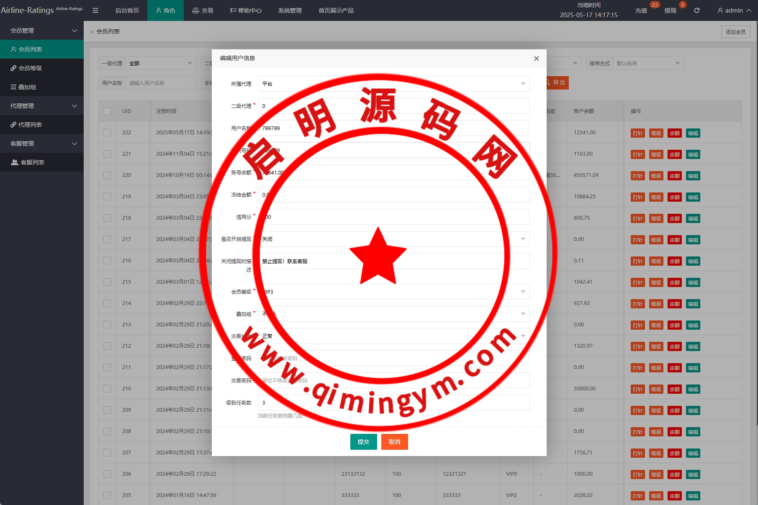
Task: Check the row checkbox for UID 206
Action: 107,474
